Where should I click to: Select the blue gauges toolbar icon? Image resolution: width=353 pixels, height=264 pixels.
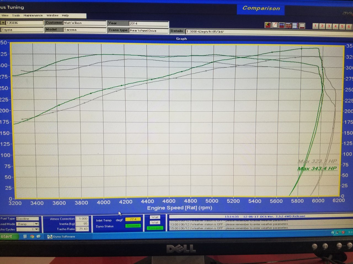tap(282, 26)
